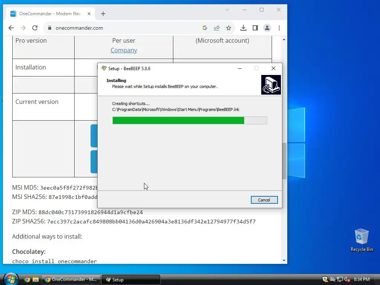
Task: Click the 'Pro version' table cell
Action: pyautogui.click(x=43, y=47)
